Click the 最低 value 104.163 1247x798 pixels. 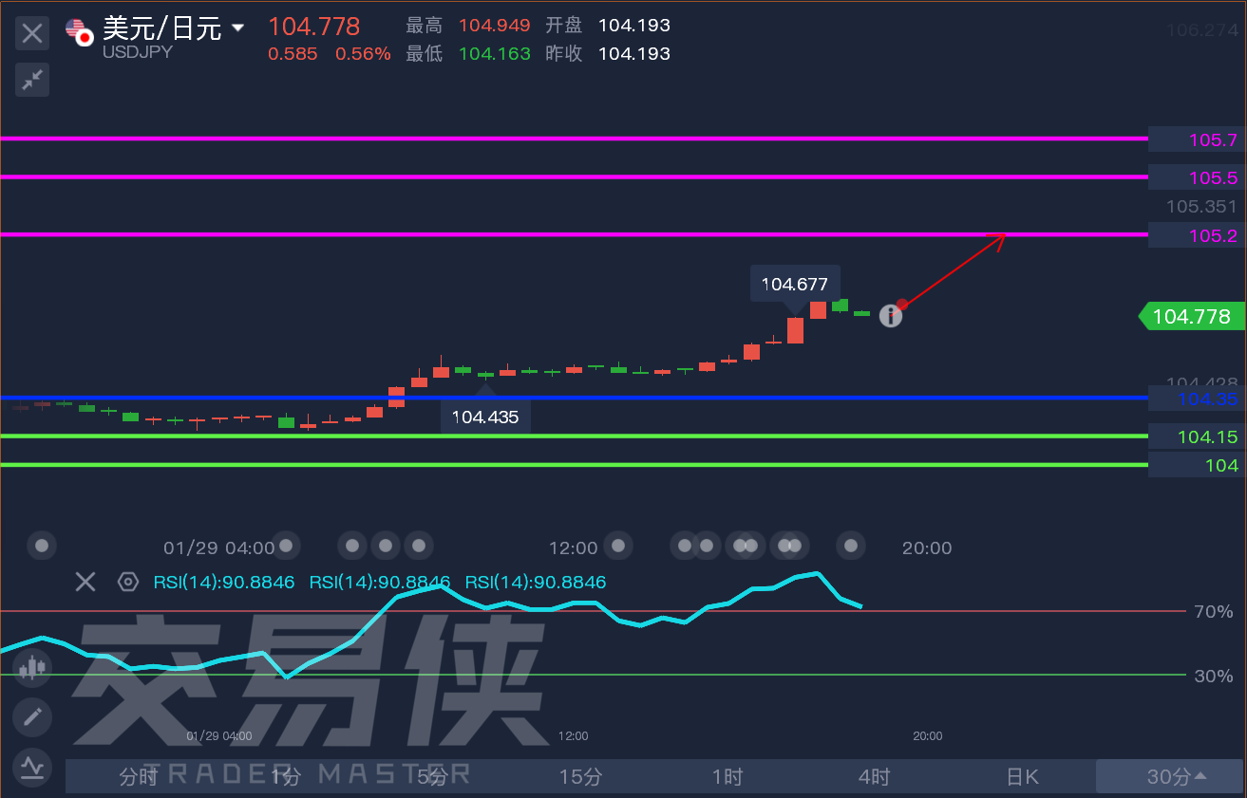tap(494, 54)
